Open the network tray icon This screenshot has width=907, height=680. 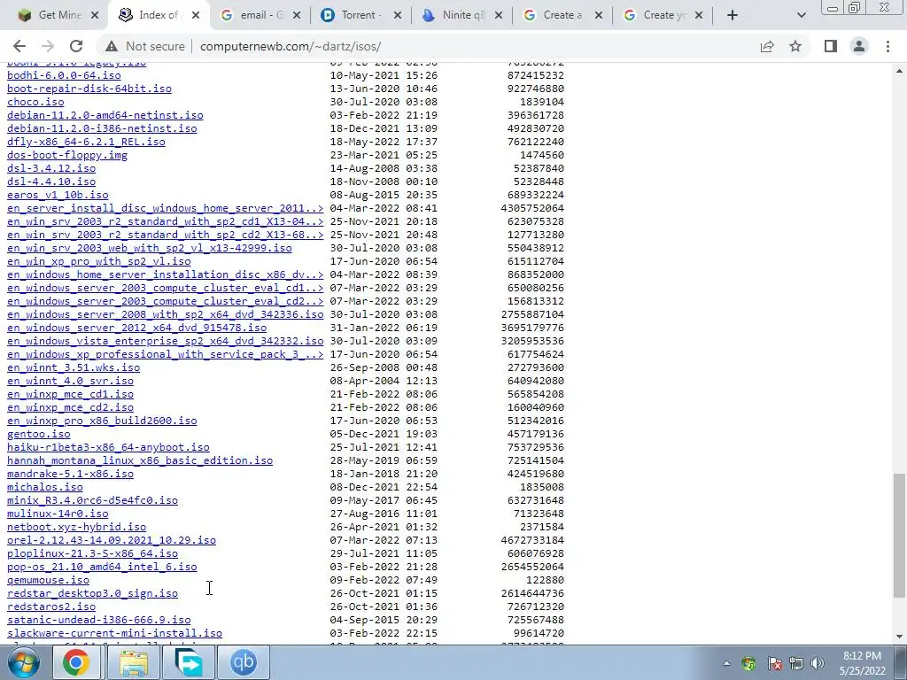coord(796,663)
